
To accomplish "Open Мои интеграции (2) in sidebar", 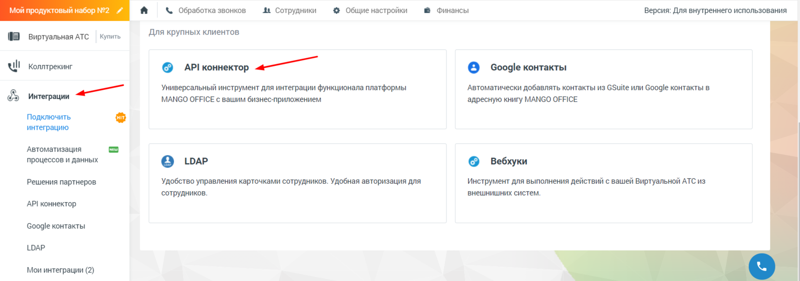I will pos(60,270).
